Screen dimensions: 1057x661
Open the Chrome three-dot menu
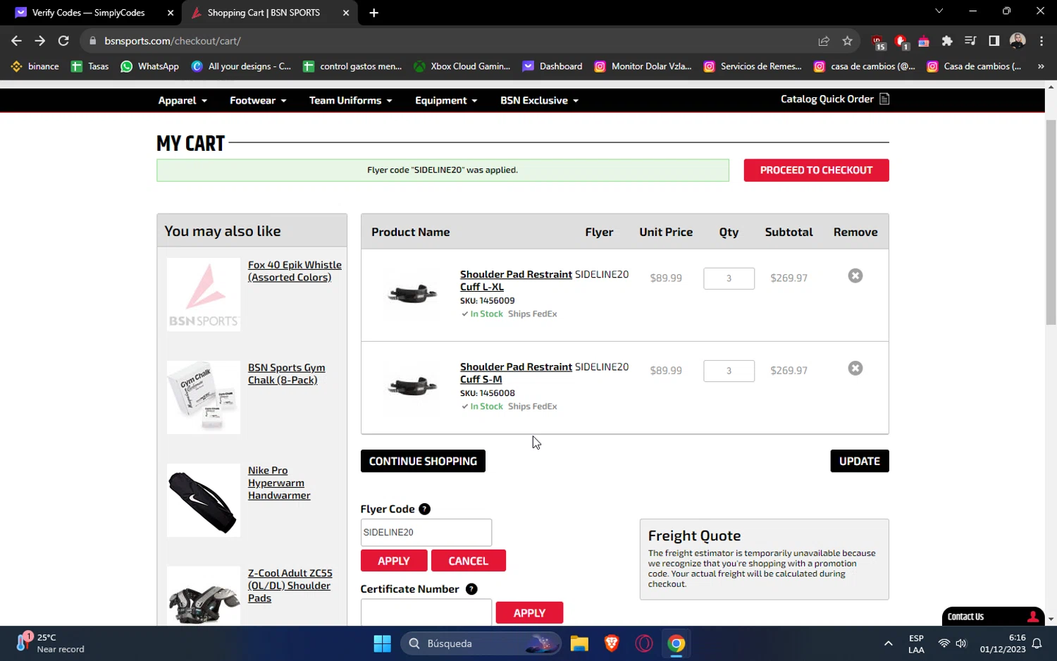(x=1041, y=41)
